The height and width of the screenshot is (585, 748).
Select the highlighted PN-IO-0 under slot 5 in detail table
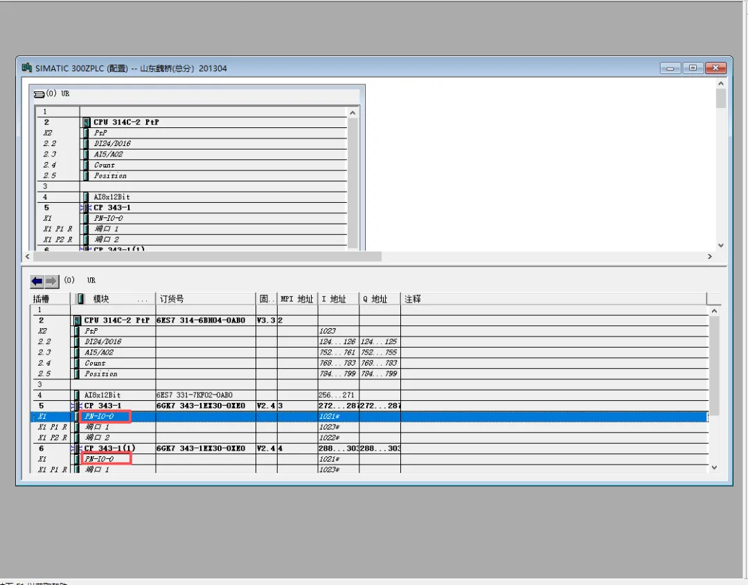(99, 416)
